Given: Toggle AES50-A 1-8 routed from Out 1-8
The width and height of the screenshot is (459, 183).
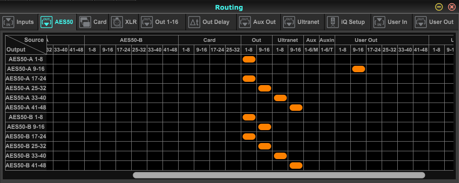Looking at the screenshot, I should click(249, 59).
